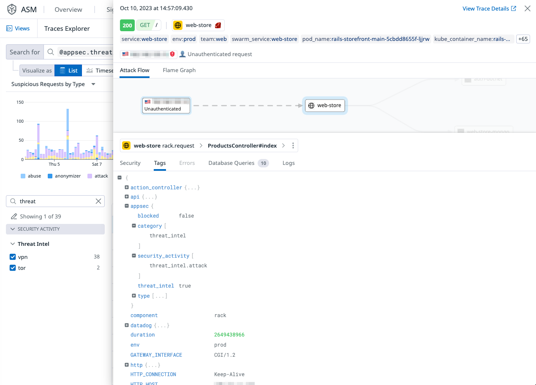Click the web-store rack.request breadcrumb
The image size is (536, 385).
tap(164, 145)
